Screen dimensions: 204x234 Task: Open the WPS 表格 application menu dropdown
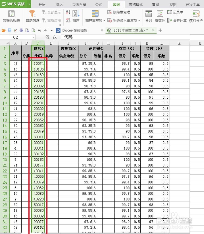pos(29,4)
